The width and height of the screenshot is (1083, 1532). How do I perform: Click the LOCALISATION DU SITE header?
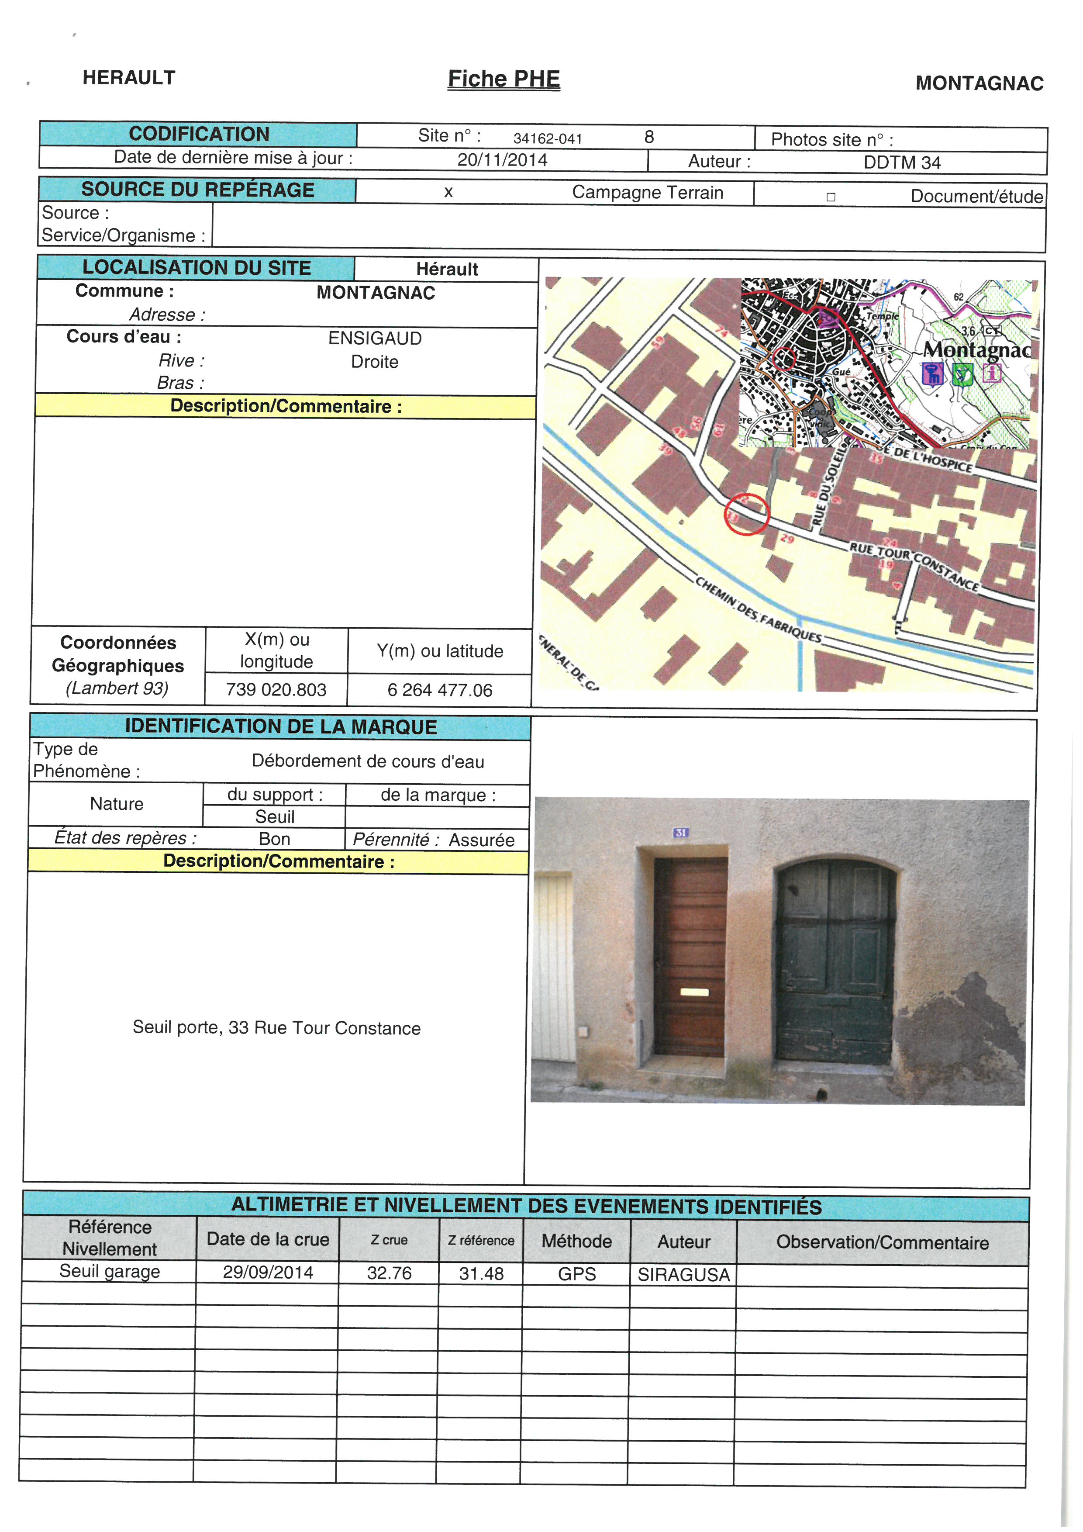pyautogui.click(x=196, y=268)
